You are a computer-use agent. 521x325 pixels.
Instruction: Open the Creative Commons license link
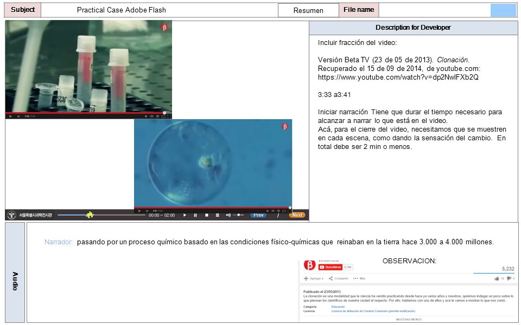point(373,311)
